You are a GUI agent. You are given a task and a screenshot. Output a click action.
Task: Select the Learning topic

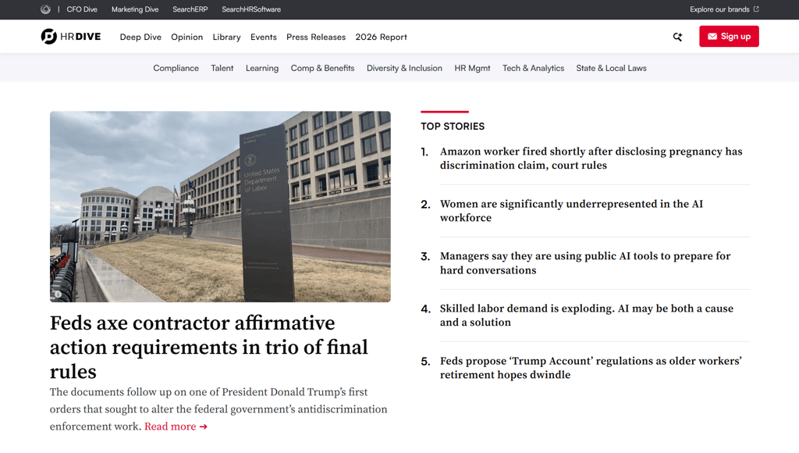(262, 68)
